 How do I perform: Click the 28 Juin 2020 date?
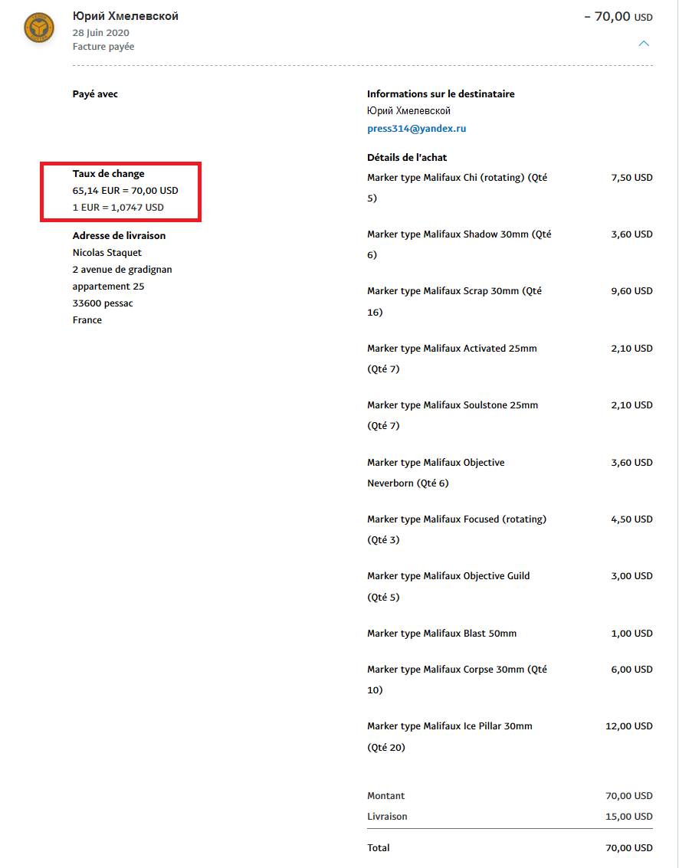(100, 33)
